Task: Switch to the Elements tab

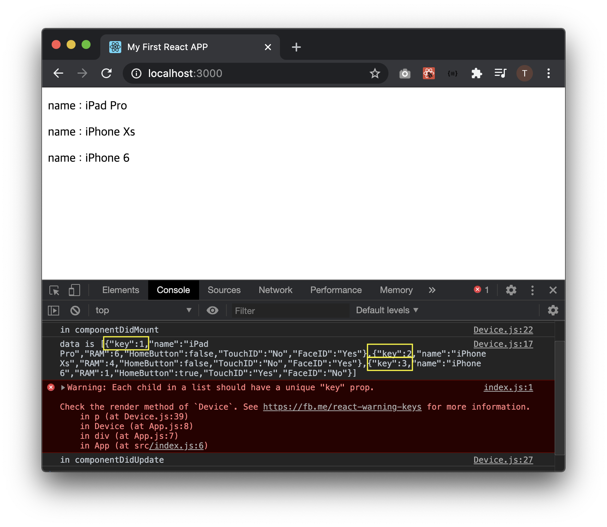Action: tap(121, 290)
